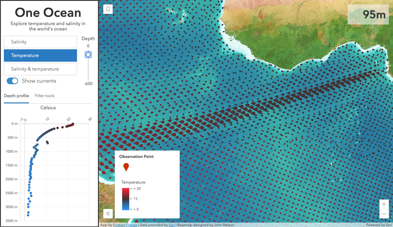
Task: Open the Esri data provider link
Action: tap(172, 225)
